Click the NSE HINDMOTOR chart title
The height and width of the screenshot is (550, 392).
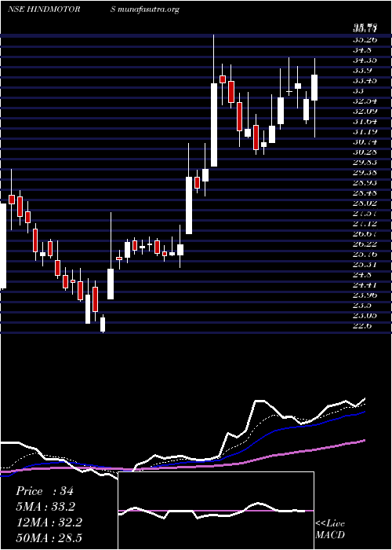click(44, 9)
